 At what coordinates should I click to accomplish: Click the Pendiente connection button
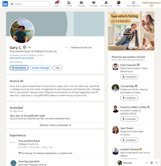[19, 68]
